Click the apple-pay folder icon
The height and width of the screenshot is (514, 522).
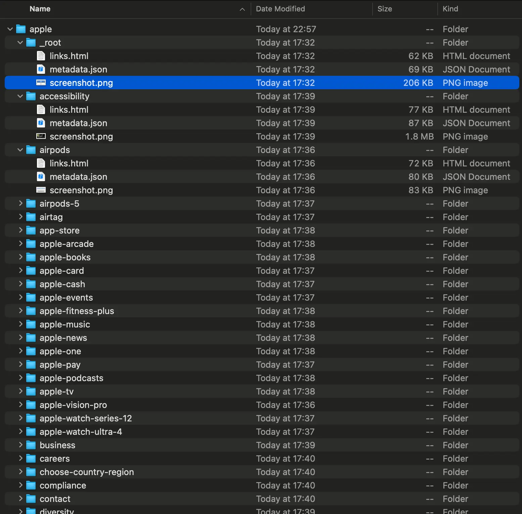[31, 365]
